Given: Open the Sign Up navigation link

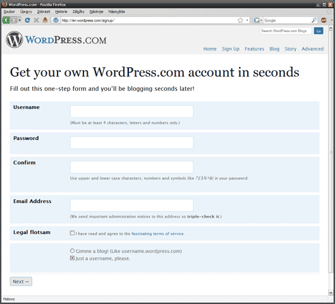Looking at the screenshot, I should pos(231,49).
